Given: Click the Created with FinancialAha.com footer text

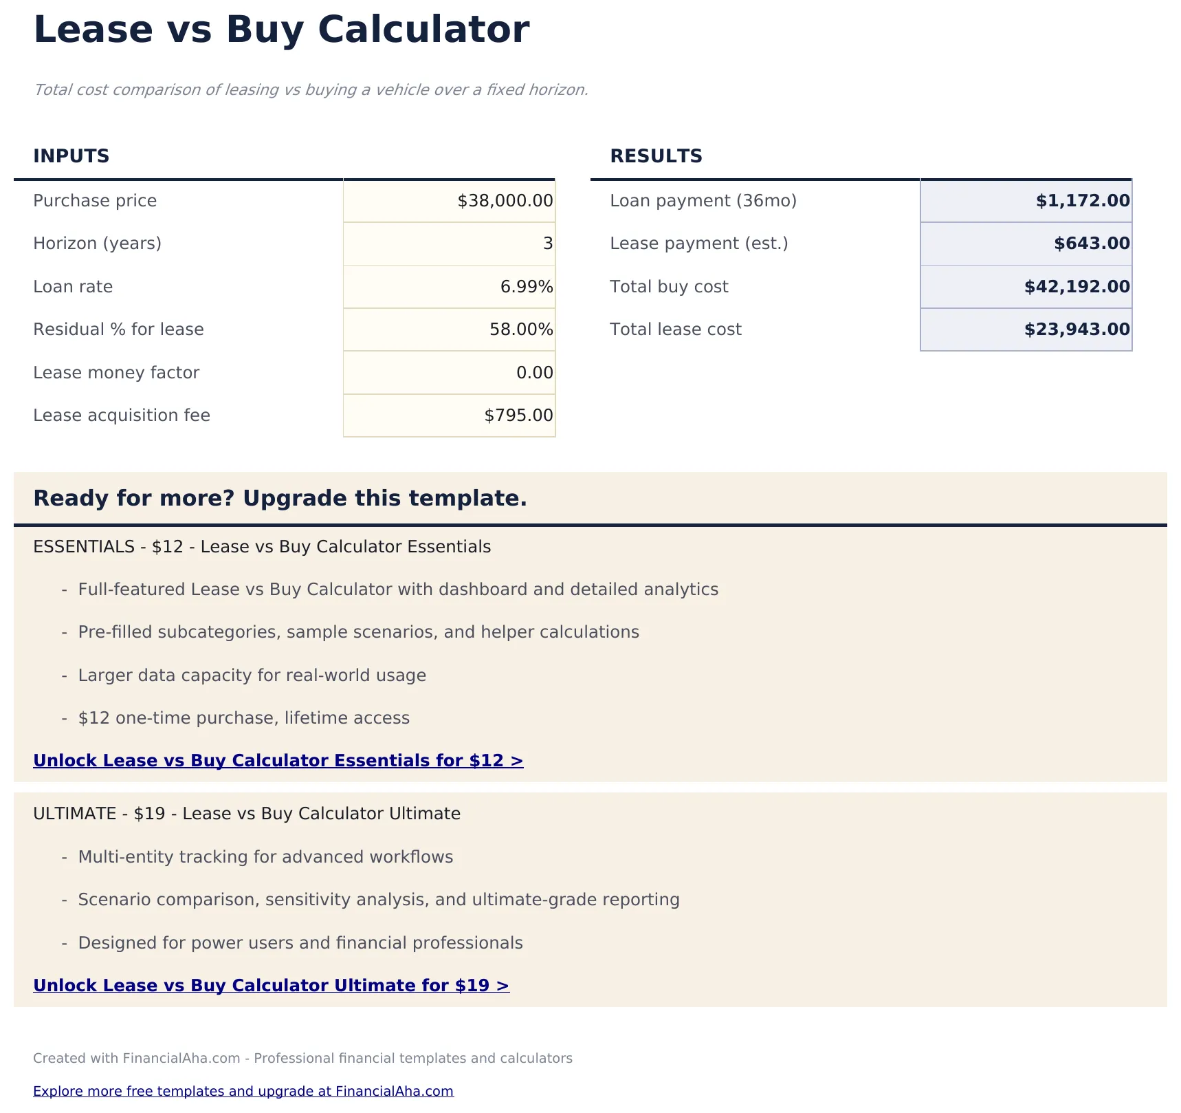Looking at the screenshot, I should click(302, 1059).
